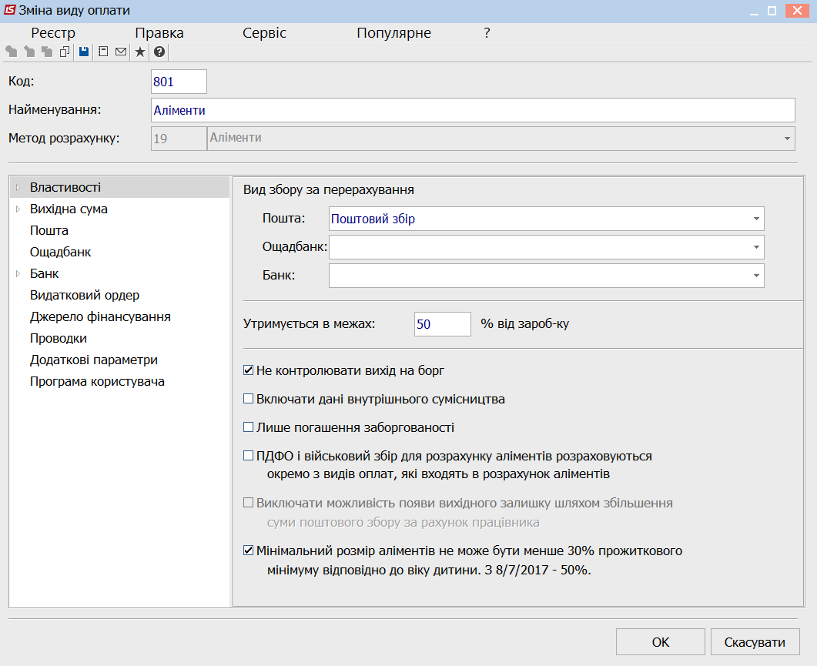Click the notebook icon in the toolbar

click(x=103, y=52)
